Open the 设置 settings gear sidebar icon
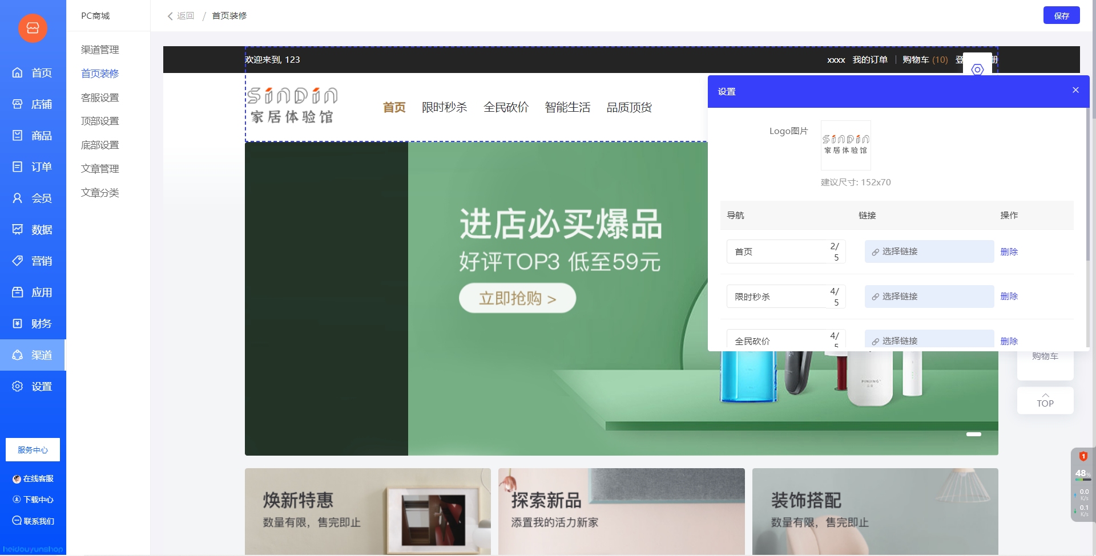 tap(18, 387)
